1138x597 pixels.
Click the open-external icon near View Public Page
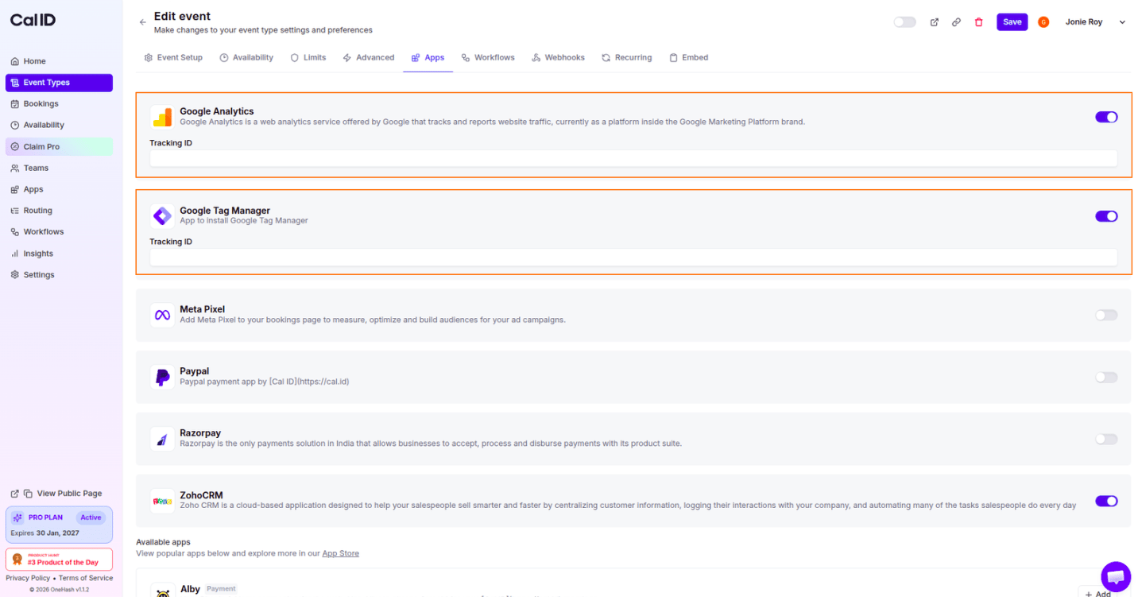[x=14, y=494]
